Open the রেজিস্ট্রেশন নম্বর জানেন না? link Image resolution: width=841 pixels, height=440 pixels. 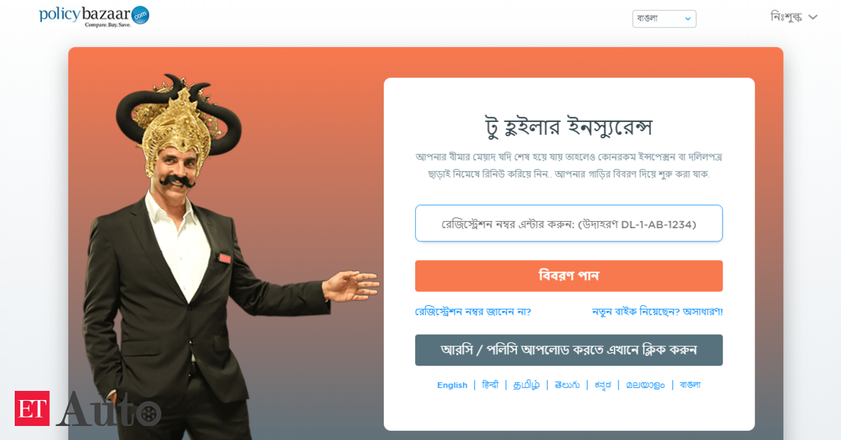coord(473,311)
